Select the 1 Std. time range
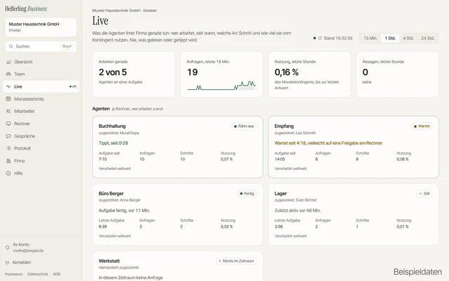 pyautogui.click(x=390, y=38)
